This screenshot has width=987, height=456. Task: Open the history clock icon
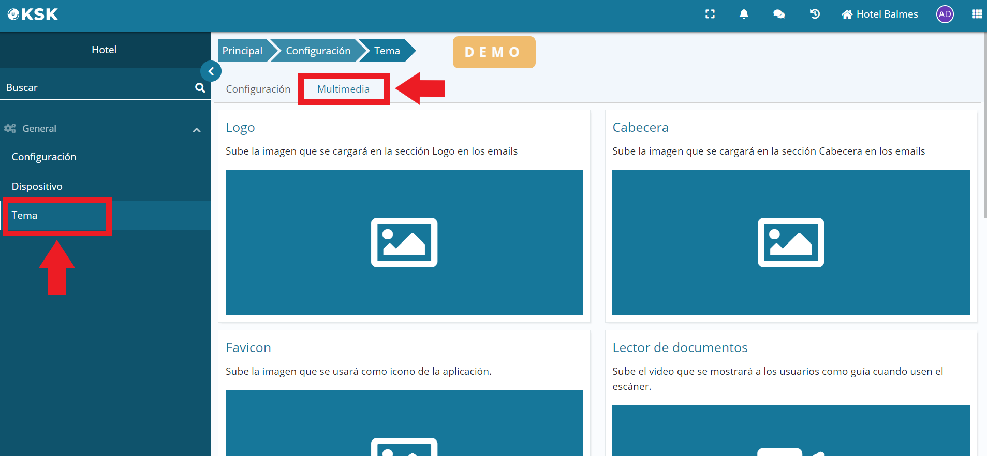click(x=815, y=14)
